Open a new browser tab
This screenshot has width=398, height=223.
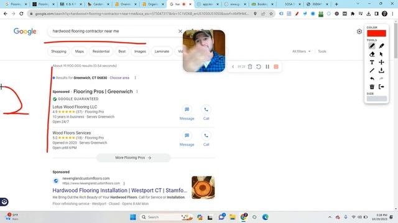336,4
